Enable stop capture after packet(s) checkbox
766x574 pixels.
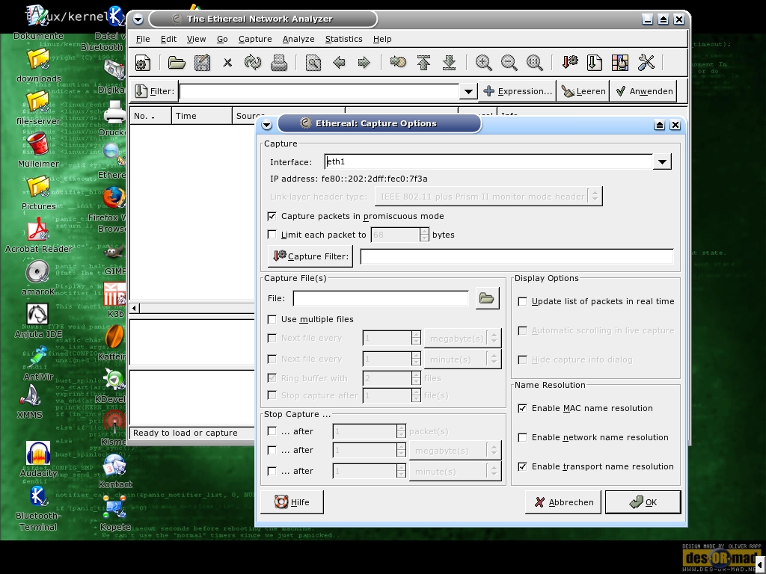(272, 431)
